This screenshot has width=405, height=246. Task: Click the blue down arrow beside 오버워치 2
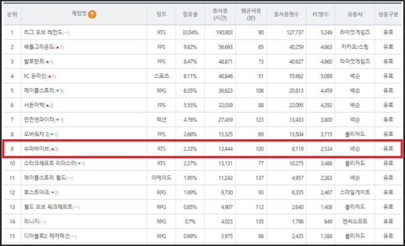52,135
